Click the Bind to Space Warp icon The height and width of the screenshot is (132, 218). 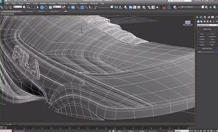pos(10,7)
